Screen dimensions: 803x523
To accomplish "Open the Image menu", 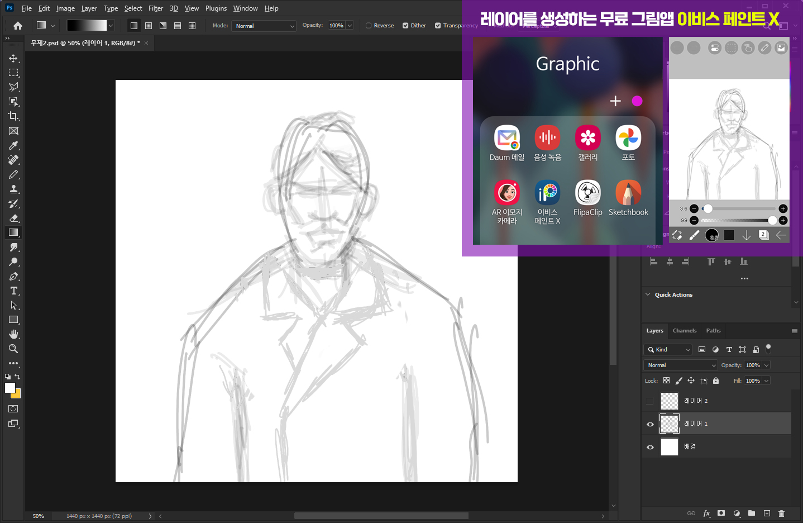I will point(65,8).
